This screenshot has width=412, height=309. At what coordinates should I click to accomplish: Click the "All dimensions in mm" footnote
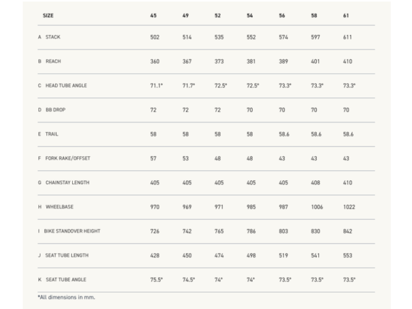pos(66,297)
